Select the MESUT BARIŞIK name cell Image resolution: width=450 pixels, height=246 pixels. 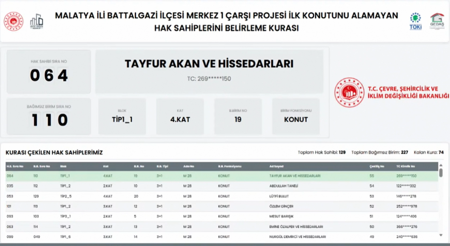pos(281,216)
